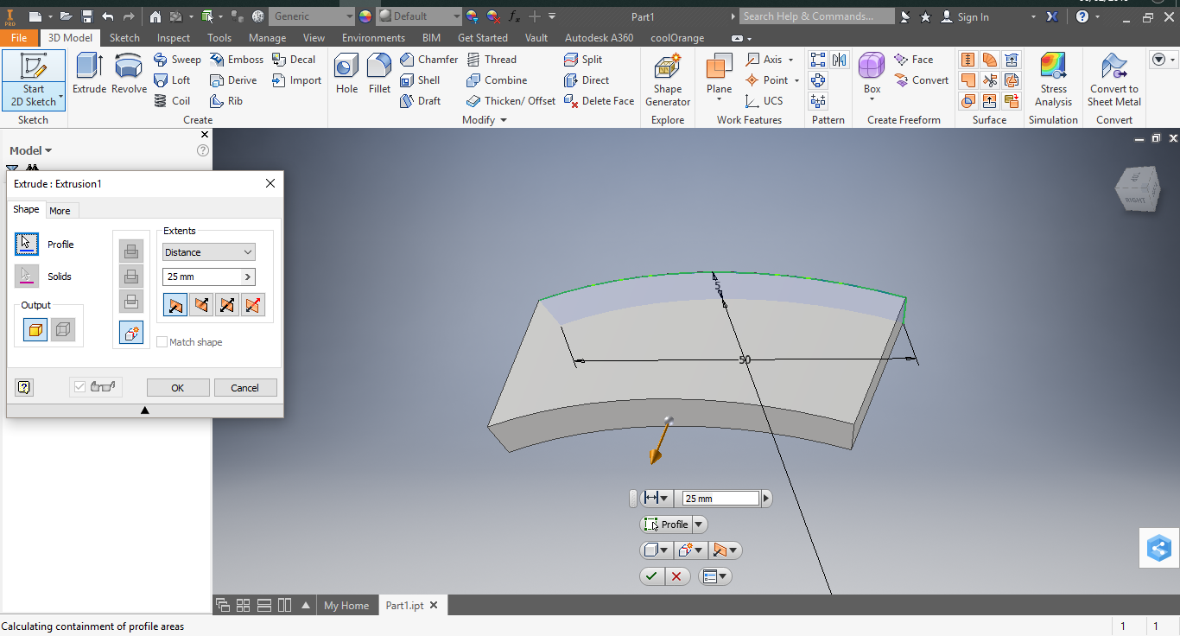The width and height of the screenshot is (1180, 636).
Task: Click the Decal tool
Action: (x=294, y=60)
